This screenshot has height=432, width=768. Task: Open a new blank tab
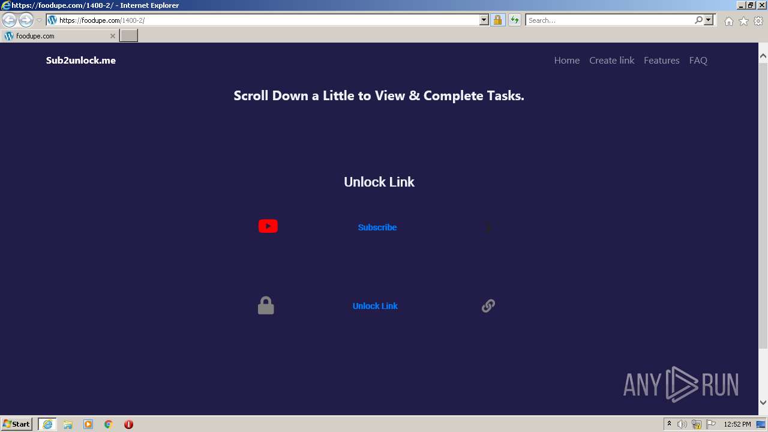(129, 36)
